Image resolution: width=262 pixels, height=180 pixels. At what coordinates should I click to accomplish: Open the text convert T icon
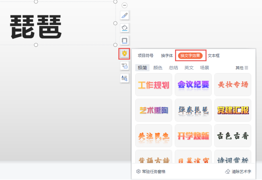click(x=124, y=66)
